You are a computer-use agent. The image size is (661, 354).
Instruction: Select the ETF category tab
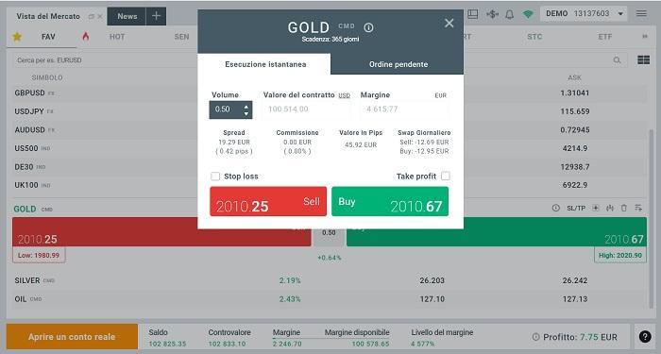click(x=604, y=37)
